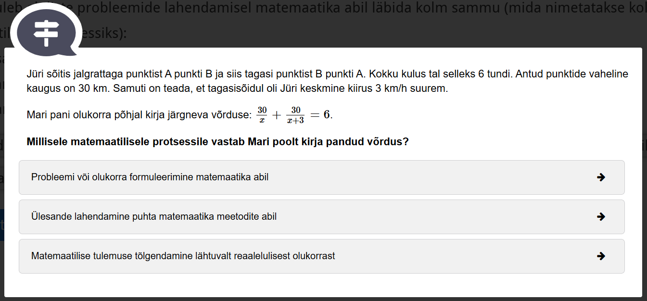647x301 pixels.
Task: Click the arrow next to 'Matemaatilise tulemuse tõlgendamine' option
Action: (x=600, y=256)
